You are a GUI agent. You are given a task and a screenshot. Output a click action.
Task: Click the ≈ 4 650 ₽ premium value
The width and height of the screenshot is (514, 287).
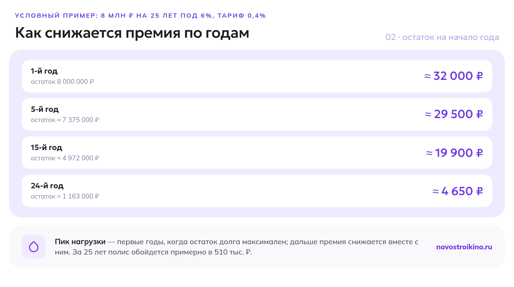[x=457, y=191]
